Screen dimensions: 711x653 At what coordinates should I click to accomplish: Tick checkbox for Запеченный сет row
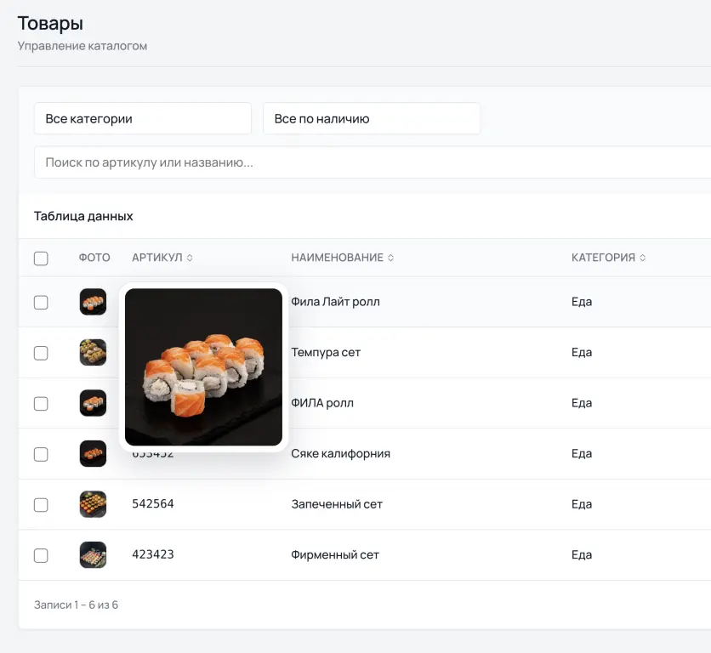[41, 504]
